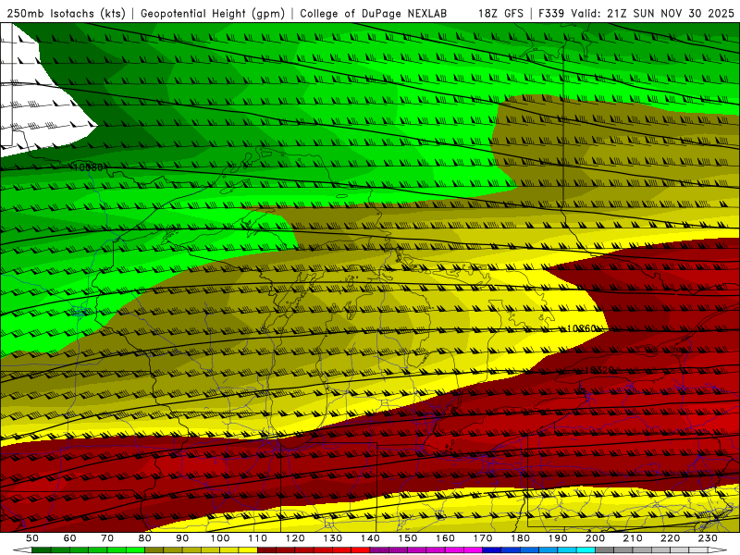
Task: Click the 220 value on the color scale
Action: click(671, 538)
